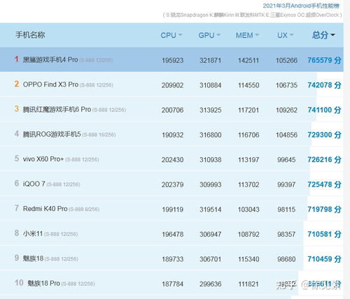Viewport: 350px width, 299px height.
Task: Click MEM score 142511
Action: point(248,61)
